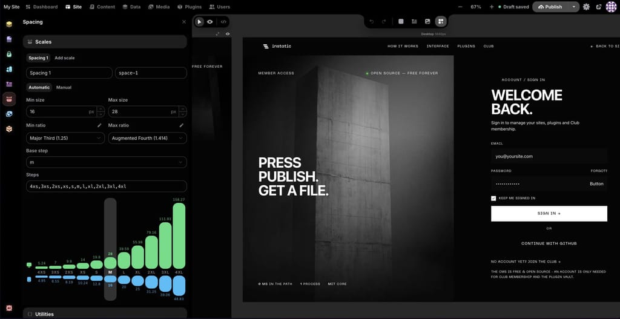The image size is (620, 319).
Task: Switch to the Content tab
Action: [x=102, y=7]
